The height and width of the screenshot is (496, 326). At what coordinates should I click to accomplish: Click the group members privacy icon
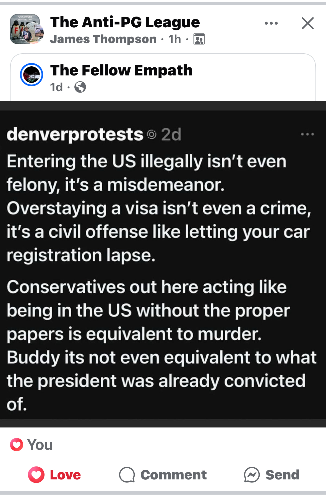199,39
